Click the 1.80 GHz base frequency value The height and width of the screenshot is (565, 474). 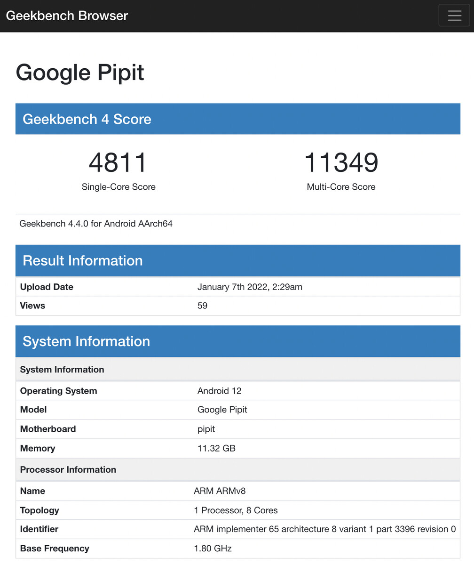[213, 549]
